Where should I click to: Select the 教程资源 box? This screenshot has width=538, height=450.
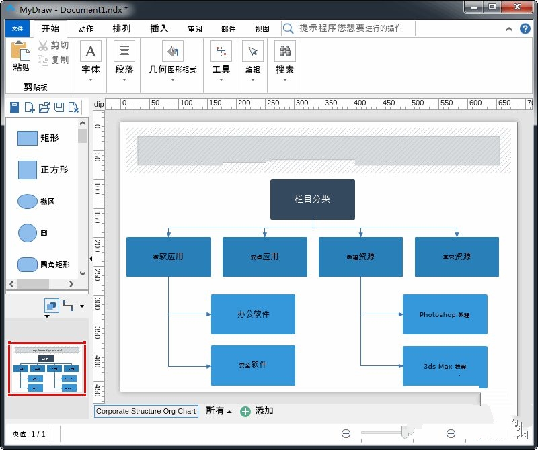[x=360, y=257]
